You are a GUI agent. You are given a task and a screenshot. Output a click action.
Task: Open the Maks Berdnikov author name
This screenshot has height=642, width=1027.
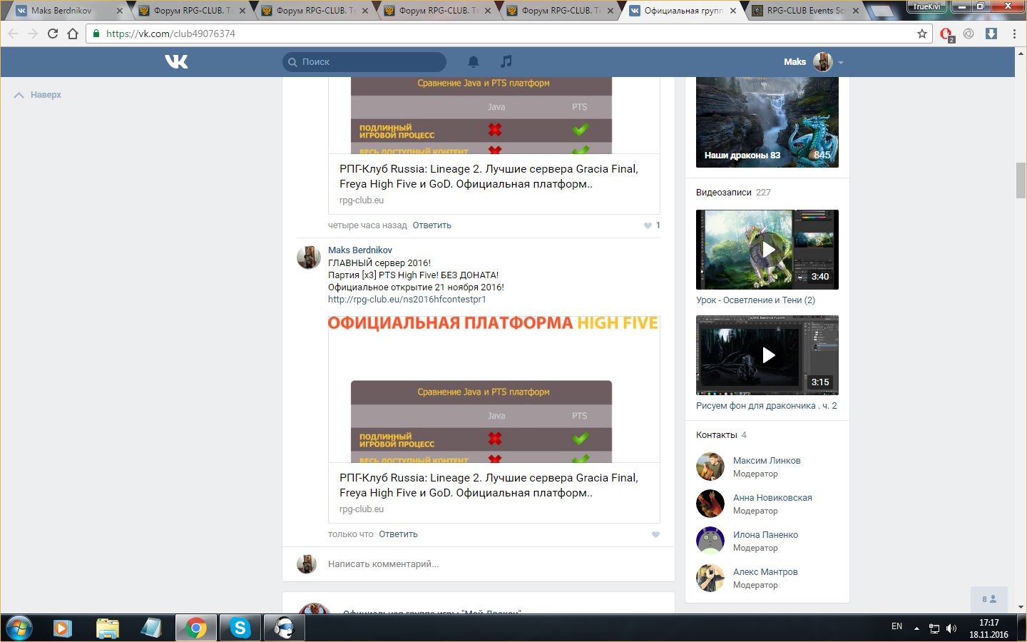tap(360, 250)
